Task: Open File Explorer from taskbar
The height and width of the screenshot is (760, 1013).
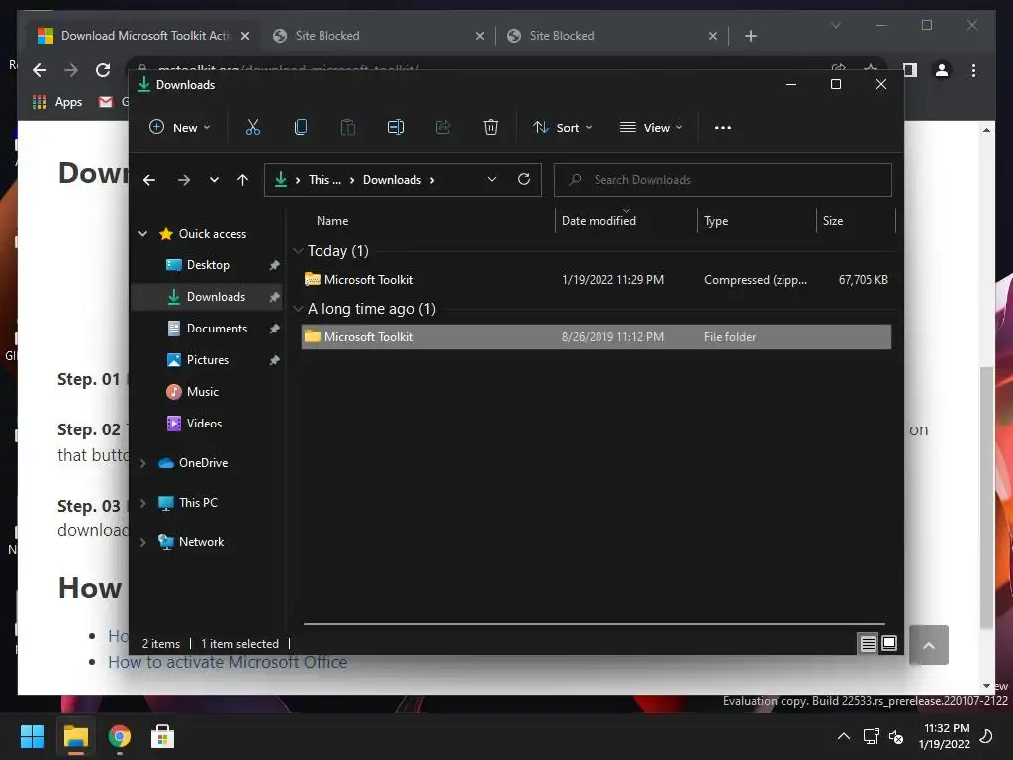Action: tap(75, 736)
